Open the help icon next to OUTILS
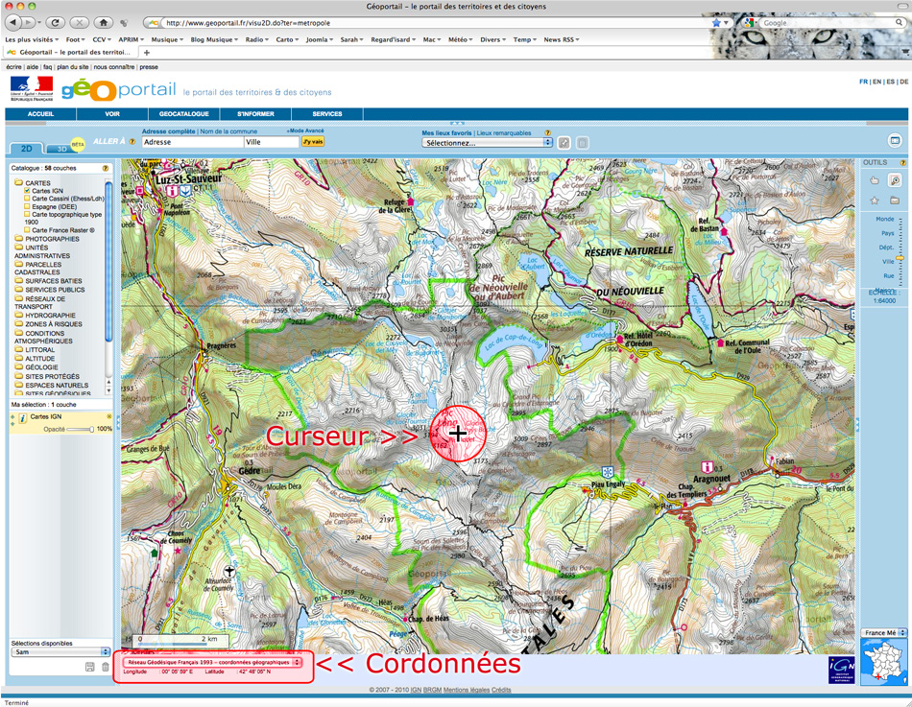Viewport: 912px width, 707px height. [903, 163]
